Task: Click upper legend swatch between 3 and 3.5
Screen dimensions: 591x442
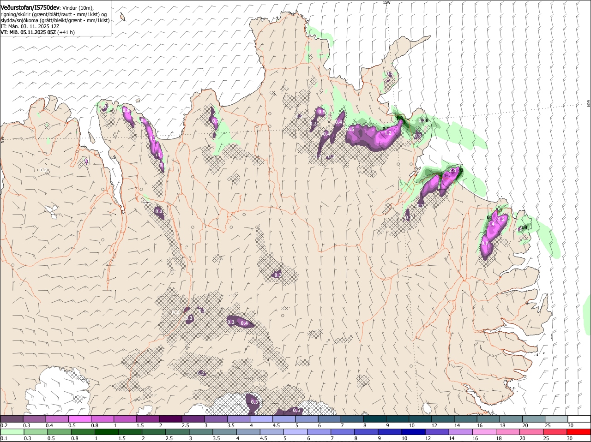Action: point(216,418)
